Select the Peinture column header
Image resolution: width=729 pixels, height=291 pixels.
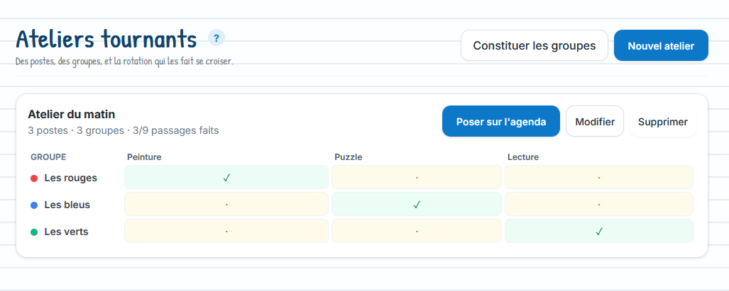tap(144, 157)
